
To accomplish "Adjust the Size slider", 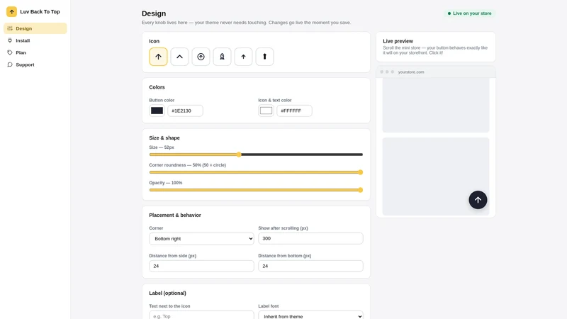I will click(x=256, y=155).
